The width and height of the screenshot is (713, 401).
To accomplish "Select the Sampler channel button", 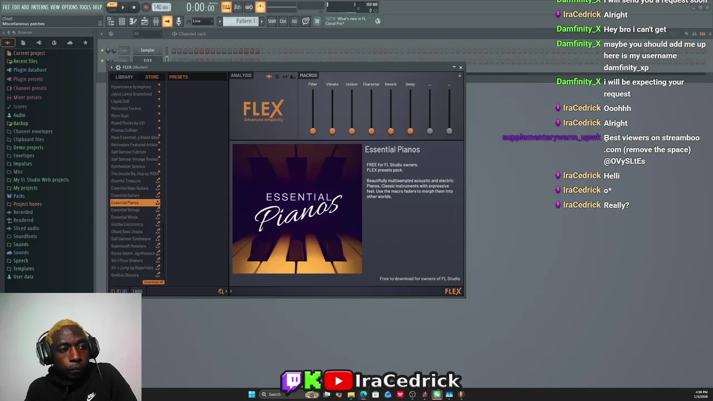I will click(x=148, y=50).
